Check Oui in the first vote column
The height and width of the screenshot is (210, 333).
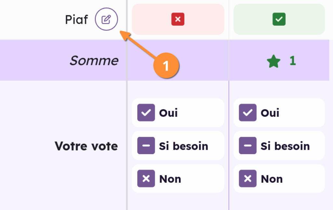coord(146,113)
